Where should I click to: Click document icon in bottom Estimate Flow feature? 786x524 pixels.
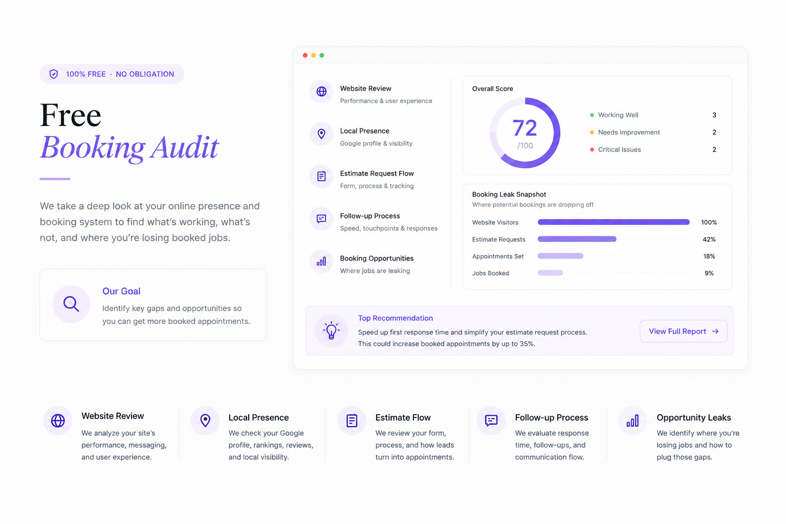(x=352, y=421)
